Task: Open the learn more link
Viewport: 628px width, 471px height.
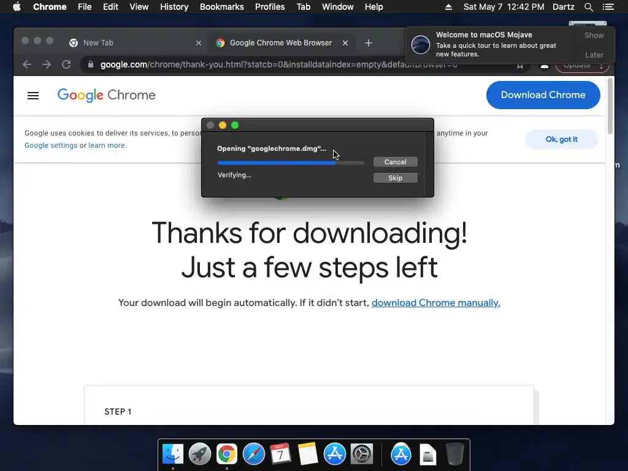Action: click(x=106, y=145)
